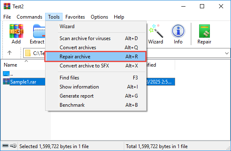Image resolution: width=231 pixels, height=151 pixels.
Task: Click the disk icon in status bar
Action: (x=6, y=146)
